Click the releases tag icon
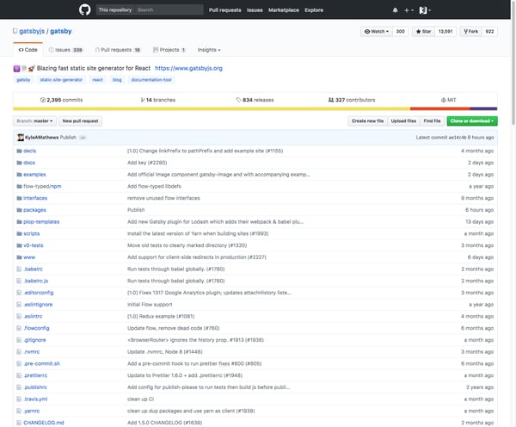 238,100
